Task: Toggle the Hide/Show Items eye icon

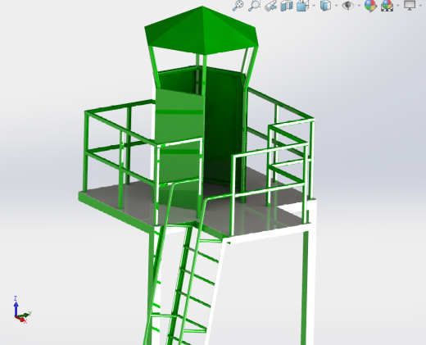Action: (x=348, y=5)
